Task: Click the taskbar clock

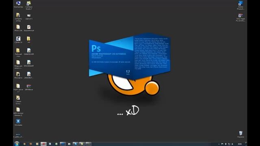Action: coord(240,144)
